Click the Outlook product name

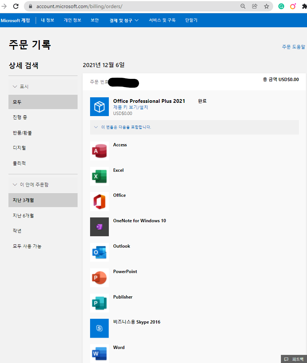(121, 246)
